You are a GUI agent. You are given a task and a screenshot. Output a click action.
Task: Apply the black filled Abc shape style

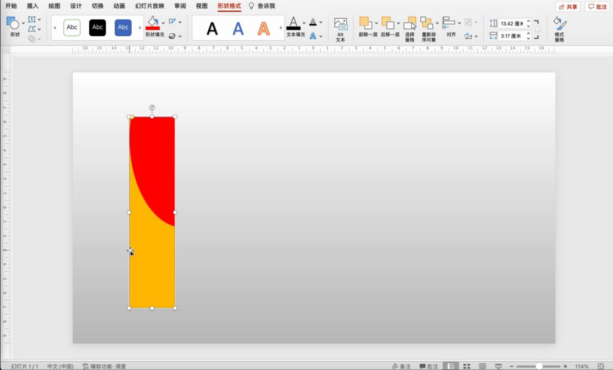click(98, 27)
